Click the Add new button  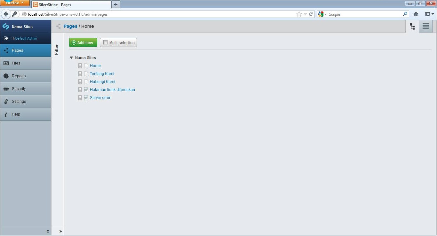pyautogui.click(x=83, y=42)
